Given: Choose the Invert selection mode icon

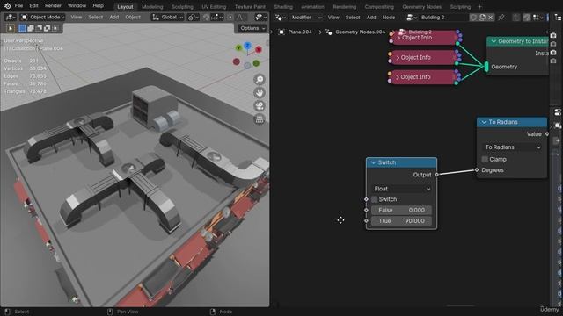Looking at the screenshot, I should 47,28.
